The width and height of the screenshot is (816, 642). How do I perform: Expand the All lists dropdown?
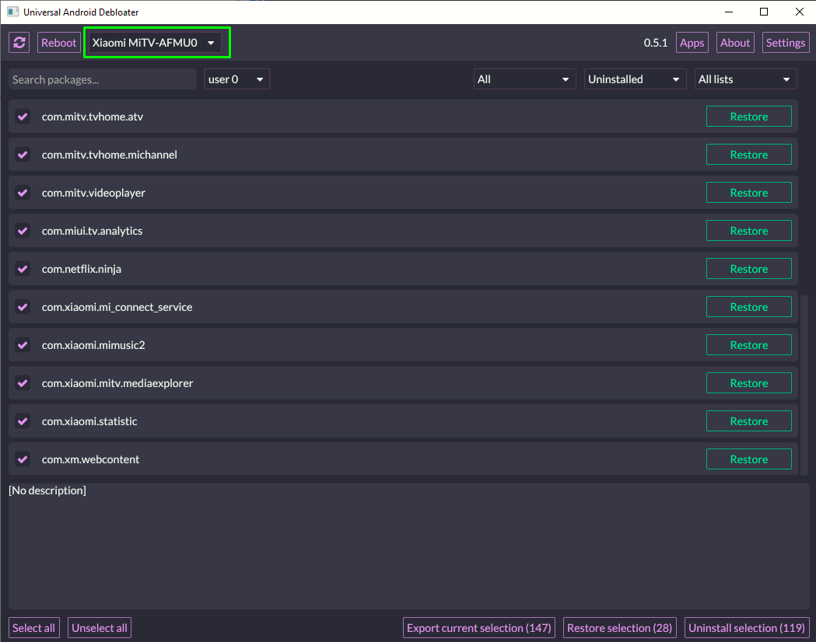(745, 79)
